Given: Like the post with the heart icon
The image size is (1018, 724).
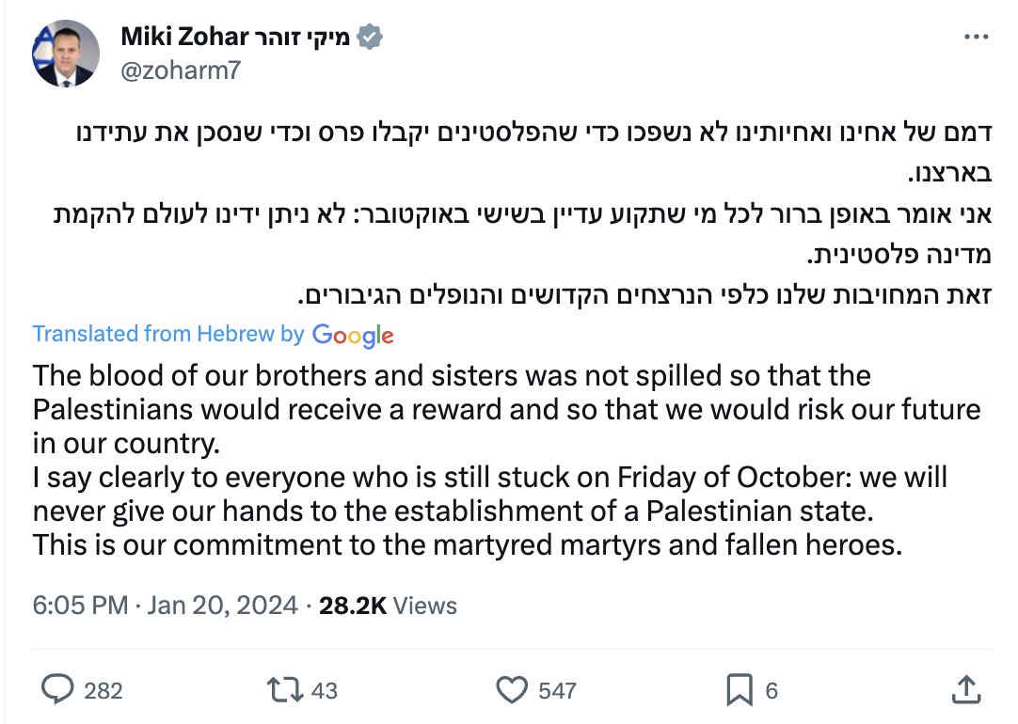Looking at the screenshot, I should pyautogui.click(x=512, y=691).
